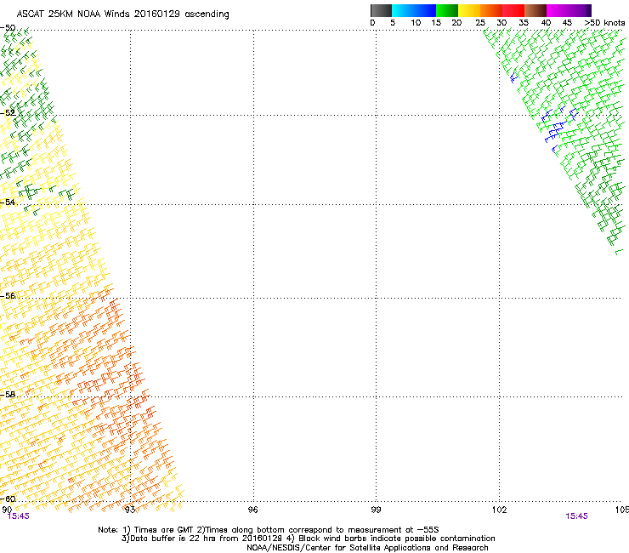
Task: Click the red 30-35 knots color bar segment
Action: [x=513, y=10]
